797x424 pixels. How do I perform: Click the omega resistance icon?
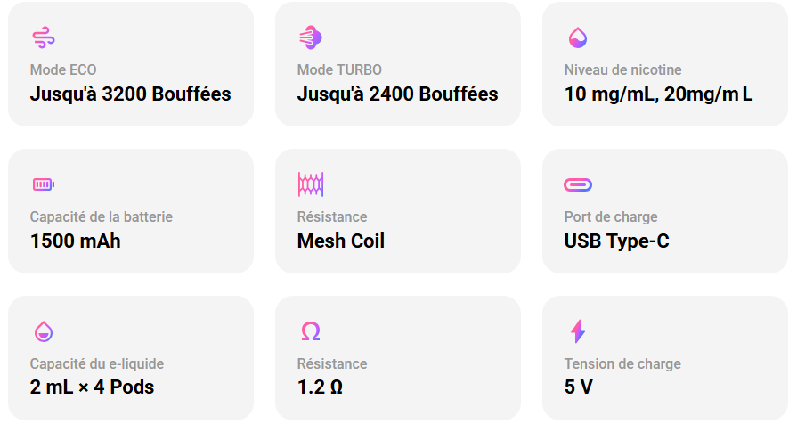point(310,332)
